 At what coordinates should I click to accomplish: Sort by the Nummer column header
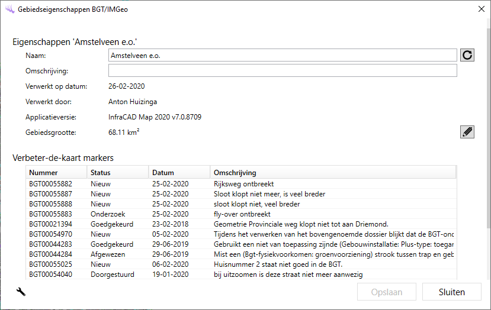tap(56, 173)
